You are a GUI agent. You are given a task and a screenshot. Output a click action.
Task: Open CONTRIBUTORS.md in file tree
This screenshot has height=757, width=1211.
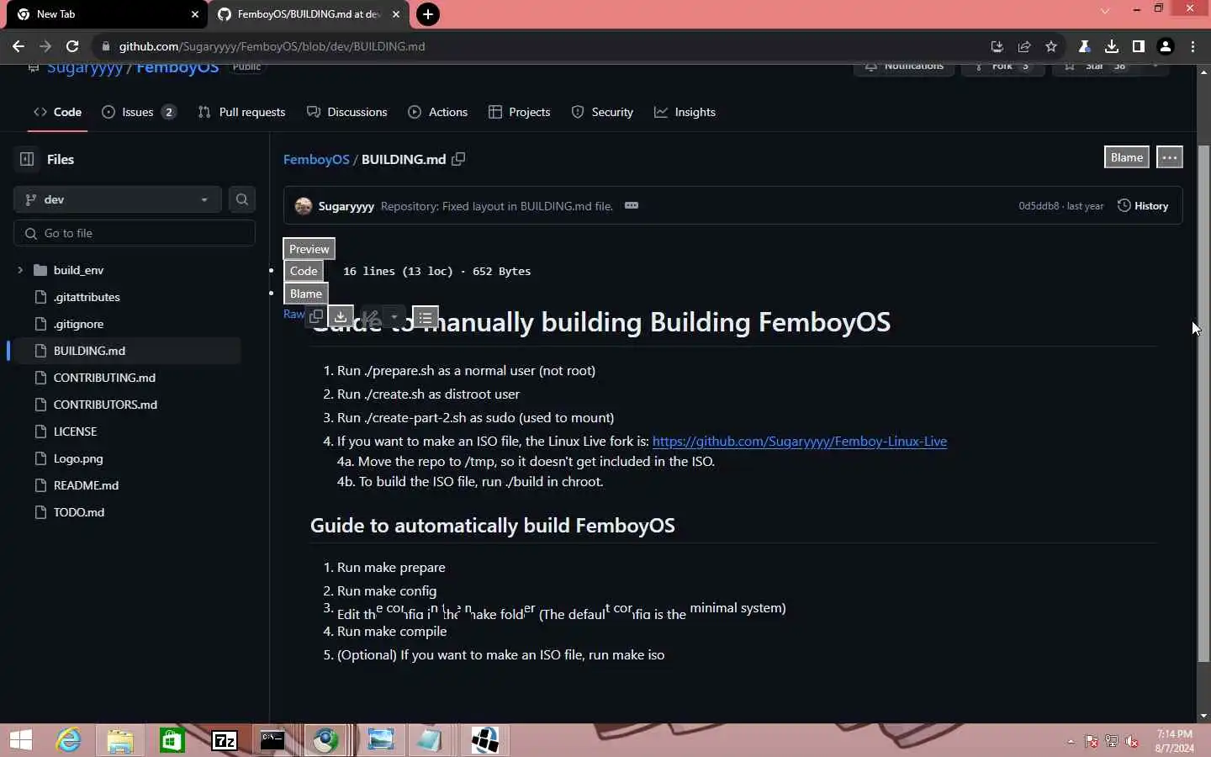105,405
